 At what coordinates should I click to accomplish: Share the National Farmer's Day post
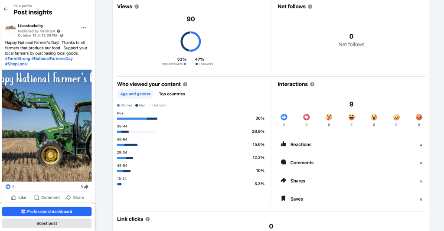pyautogui.click(x=75, y=198)
